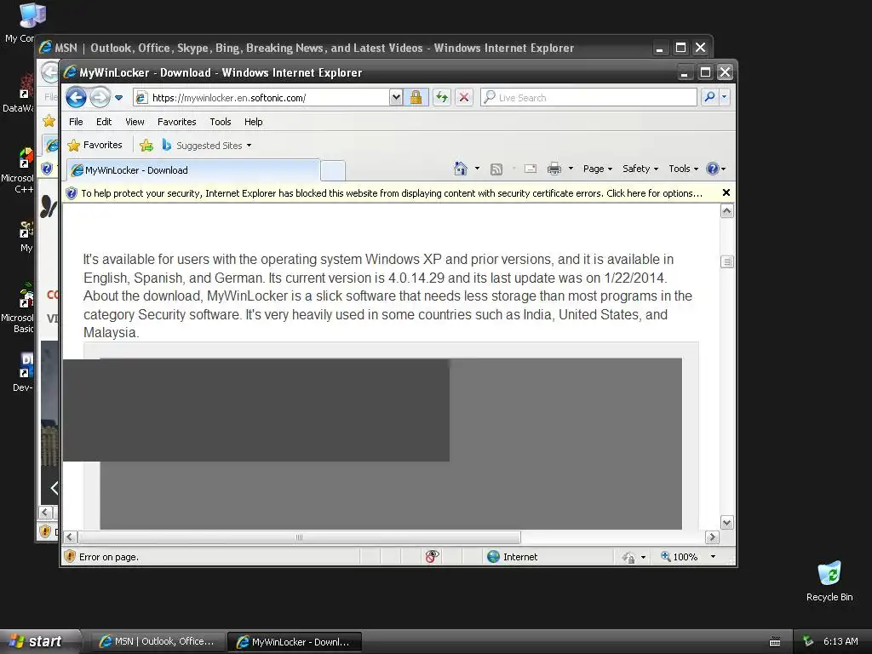Viewport: 872px width, 654px height.
Task: Open the Page command menu
Action: pos(597,169)
